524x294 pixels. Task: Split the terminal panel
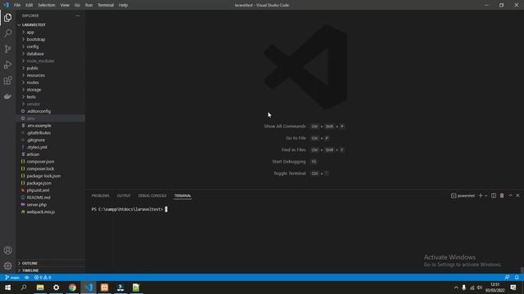[494, 196]
